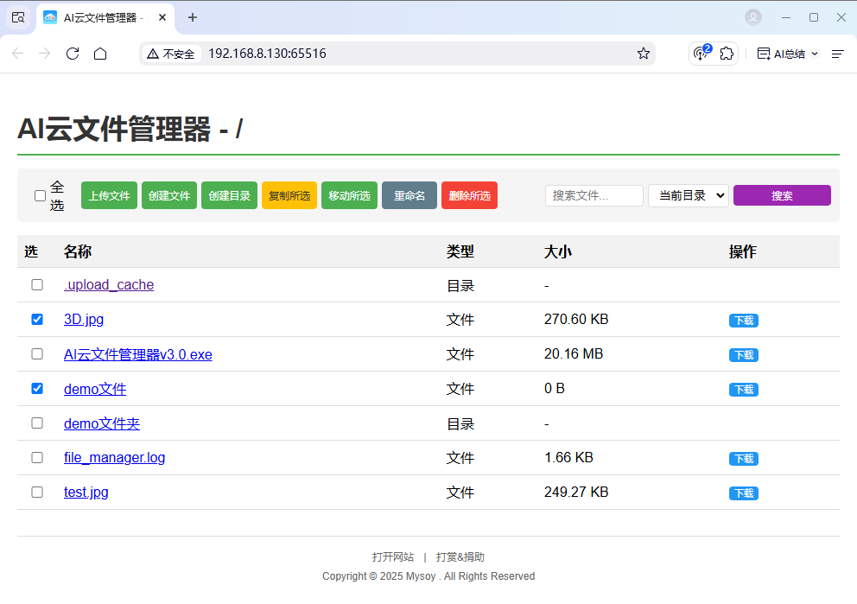Click the browser forward arrow
Image resolution: width=857 pixels, height=604 pixels.
pyautogui.click(x=45, y=54)
